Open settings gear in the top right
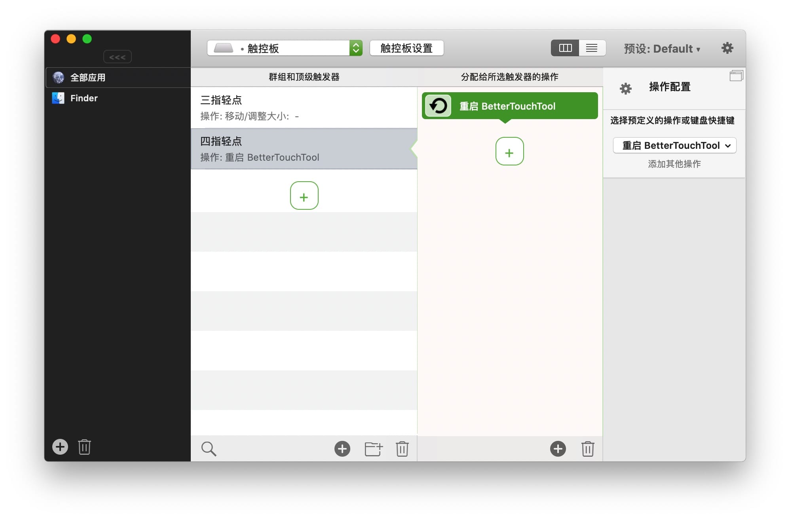This screenshot has height=520, width=790. (x=727, y=48)
